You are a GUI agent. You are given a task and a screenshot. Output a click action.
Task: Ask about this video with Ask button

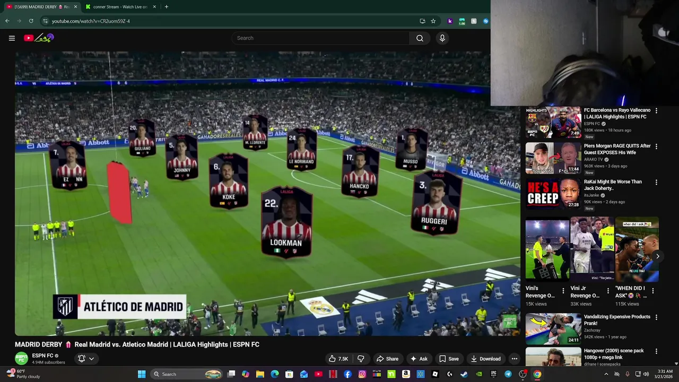419,359
